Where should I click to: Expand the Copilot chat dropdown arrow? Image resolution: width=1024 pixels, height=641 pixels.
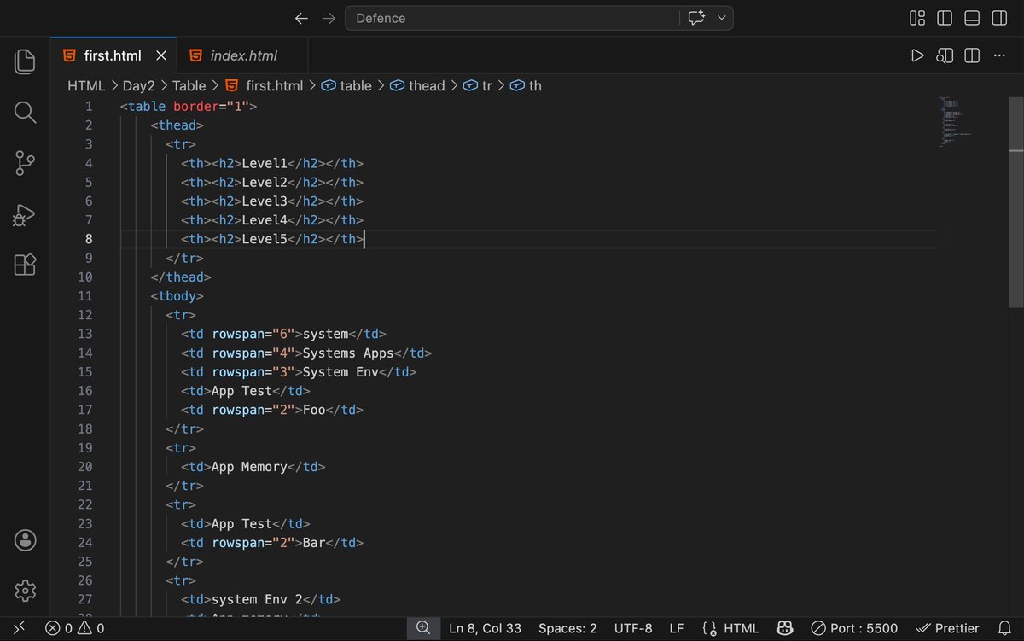[x=722, y=18]
